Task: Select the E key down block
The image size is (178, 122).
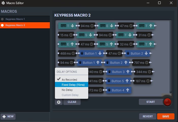Action: click(106, 26)
